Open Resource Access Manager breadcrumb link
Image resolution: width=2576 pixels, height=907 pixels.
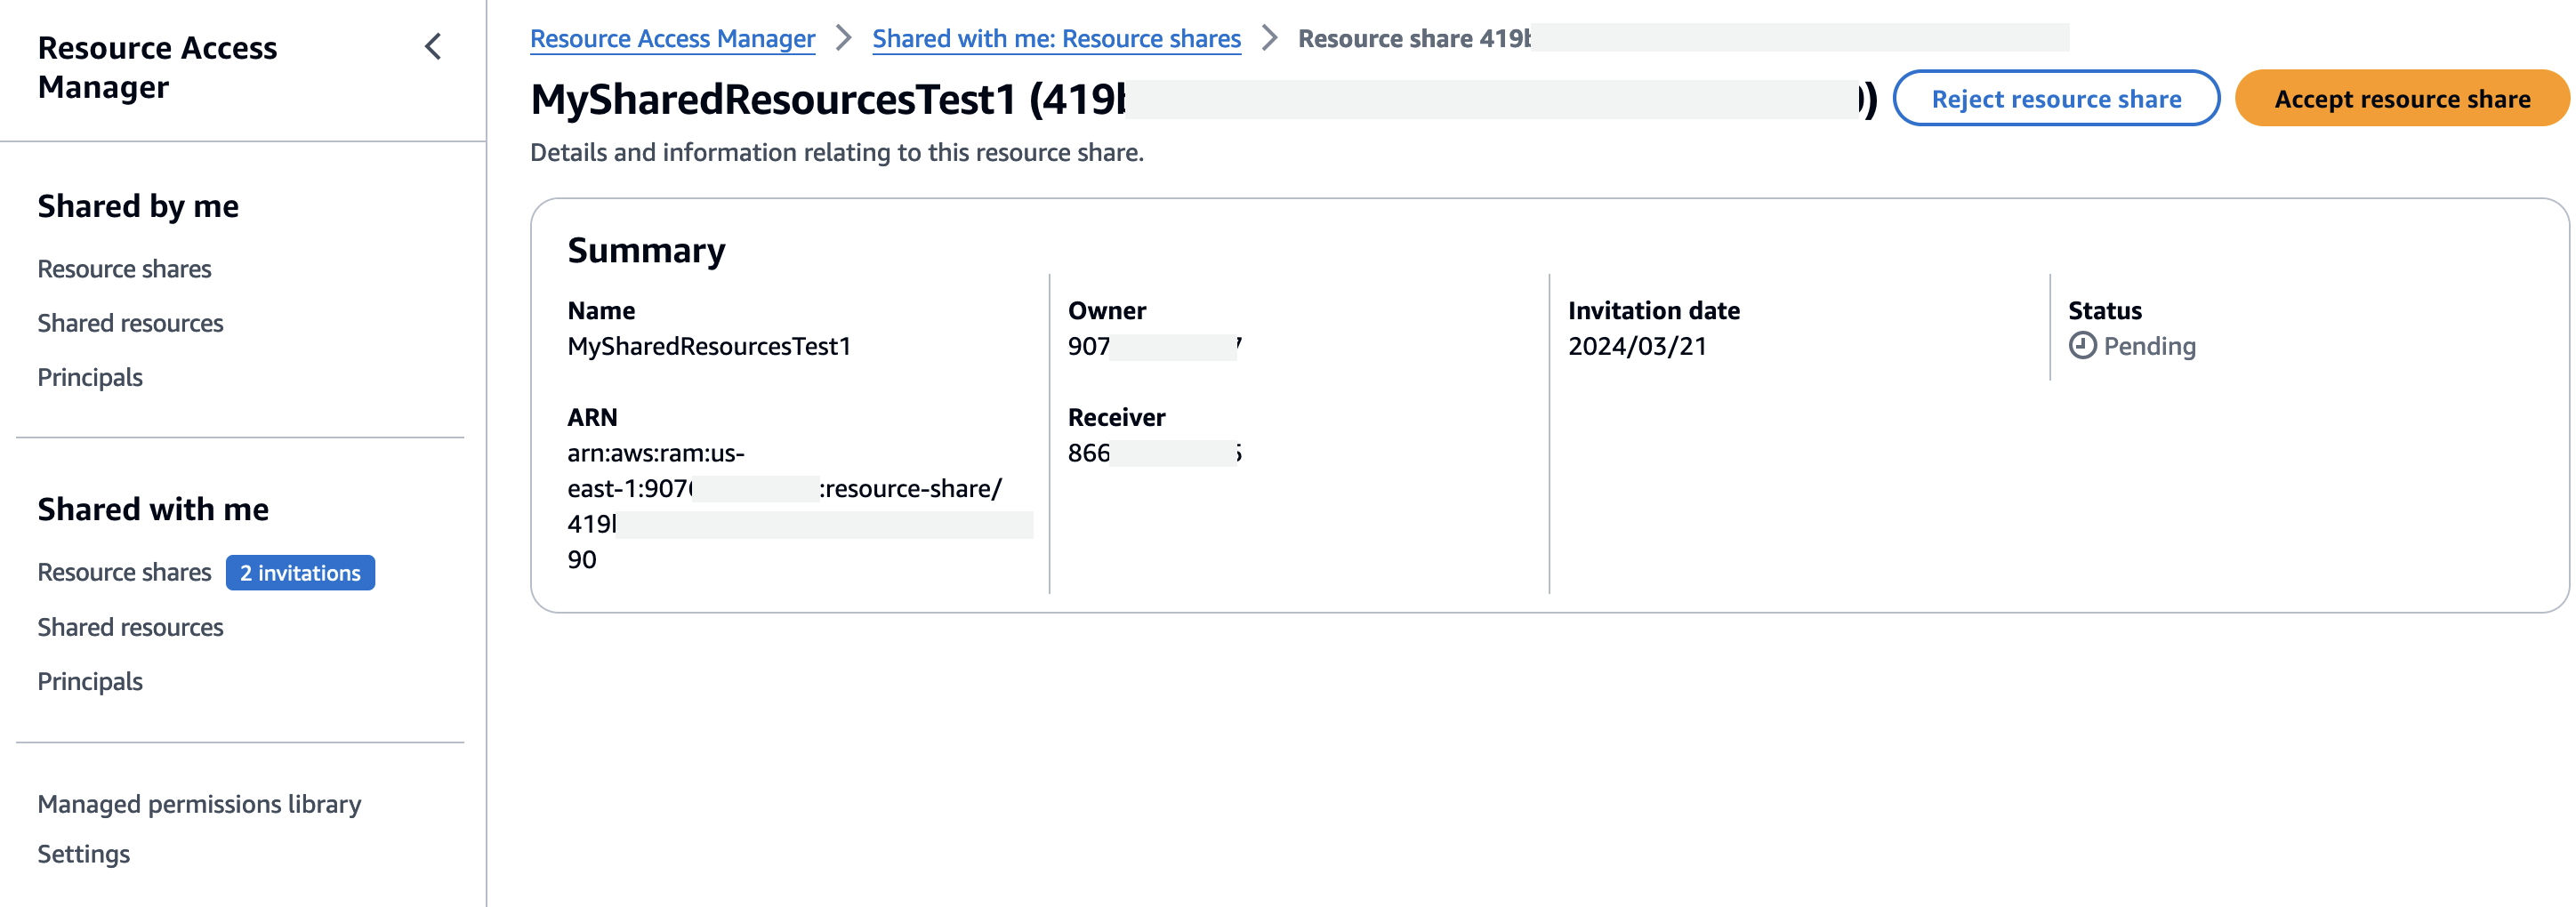coord(672,39)
